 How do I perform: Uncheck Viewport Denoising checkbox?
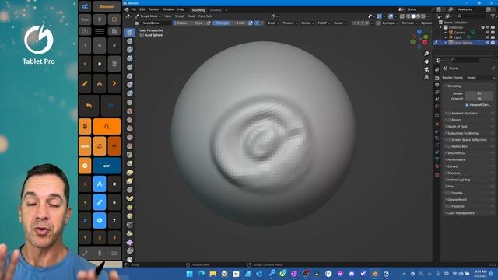pos(467,105)
